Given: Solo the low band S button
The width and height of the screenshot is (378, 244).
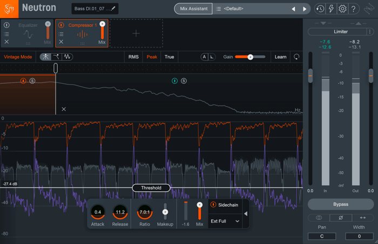Looking at the screenshot, I should click(x=32, y=81).
